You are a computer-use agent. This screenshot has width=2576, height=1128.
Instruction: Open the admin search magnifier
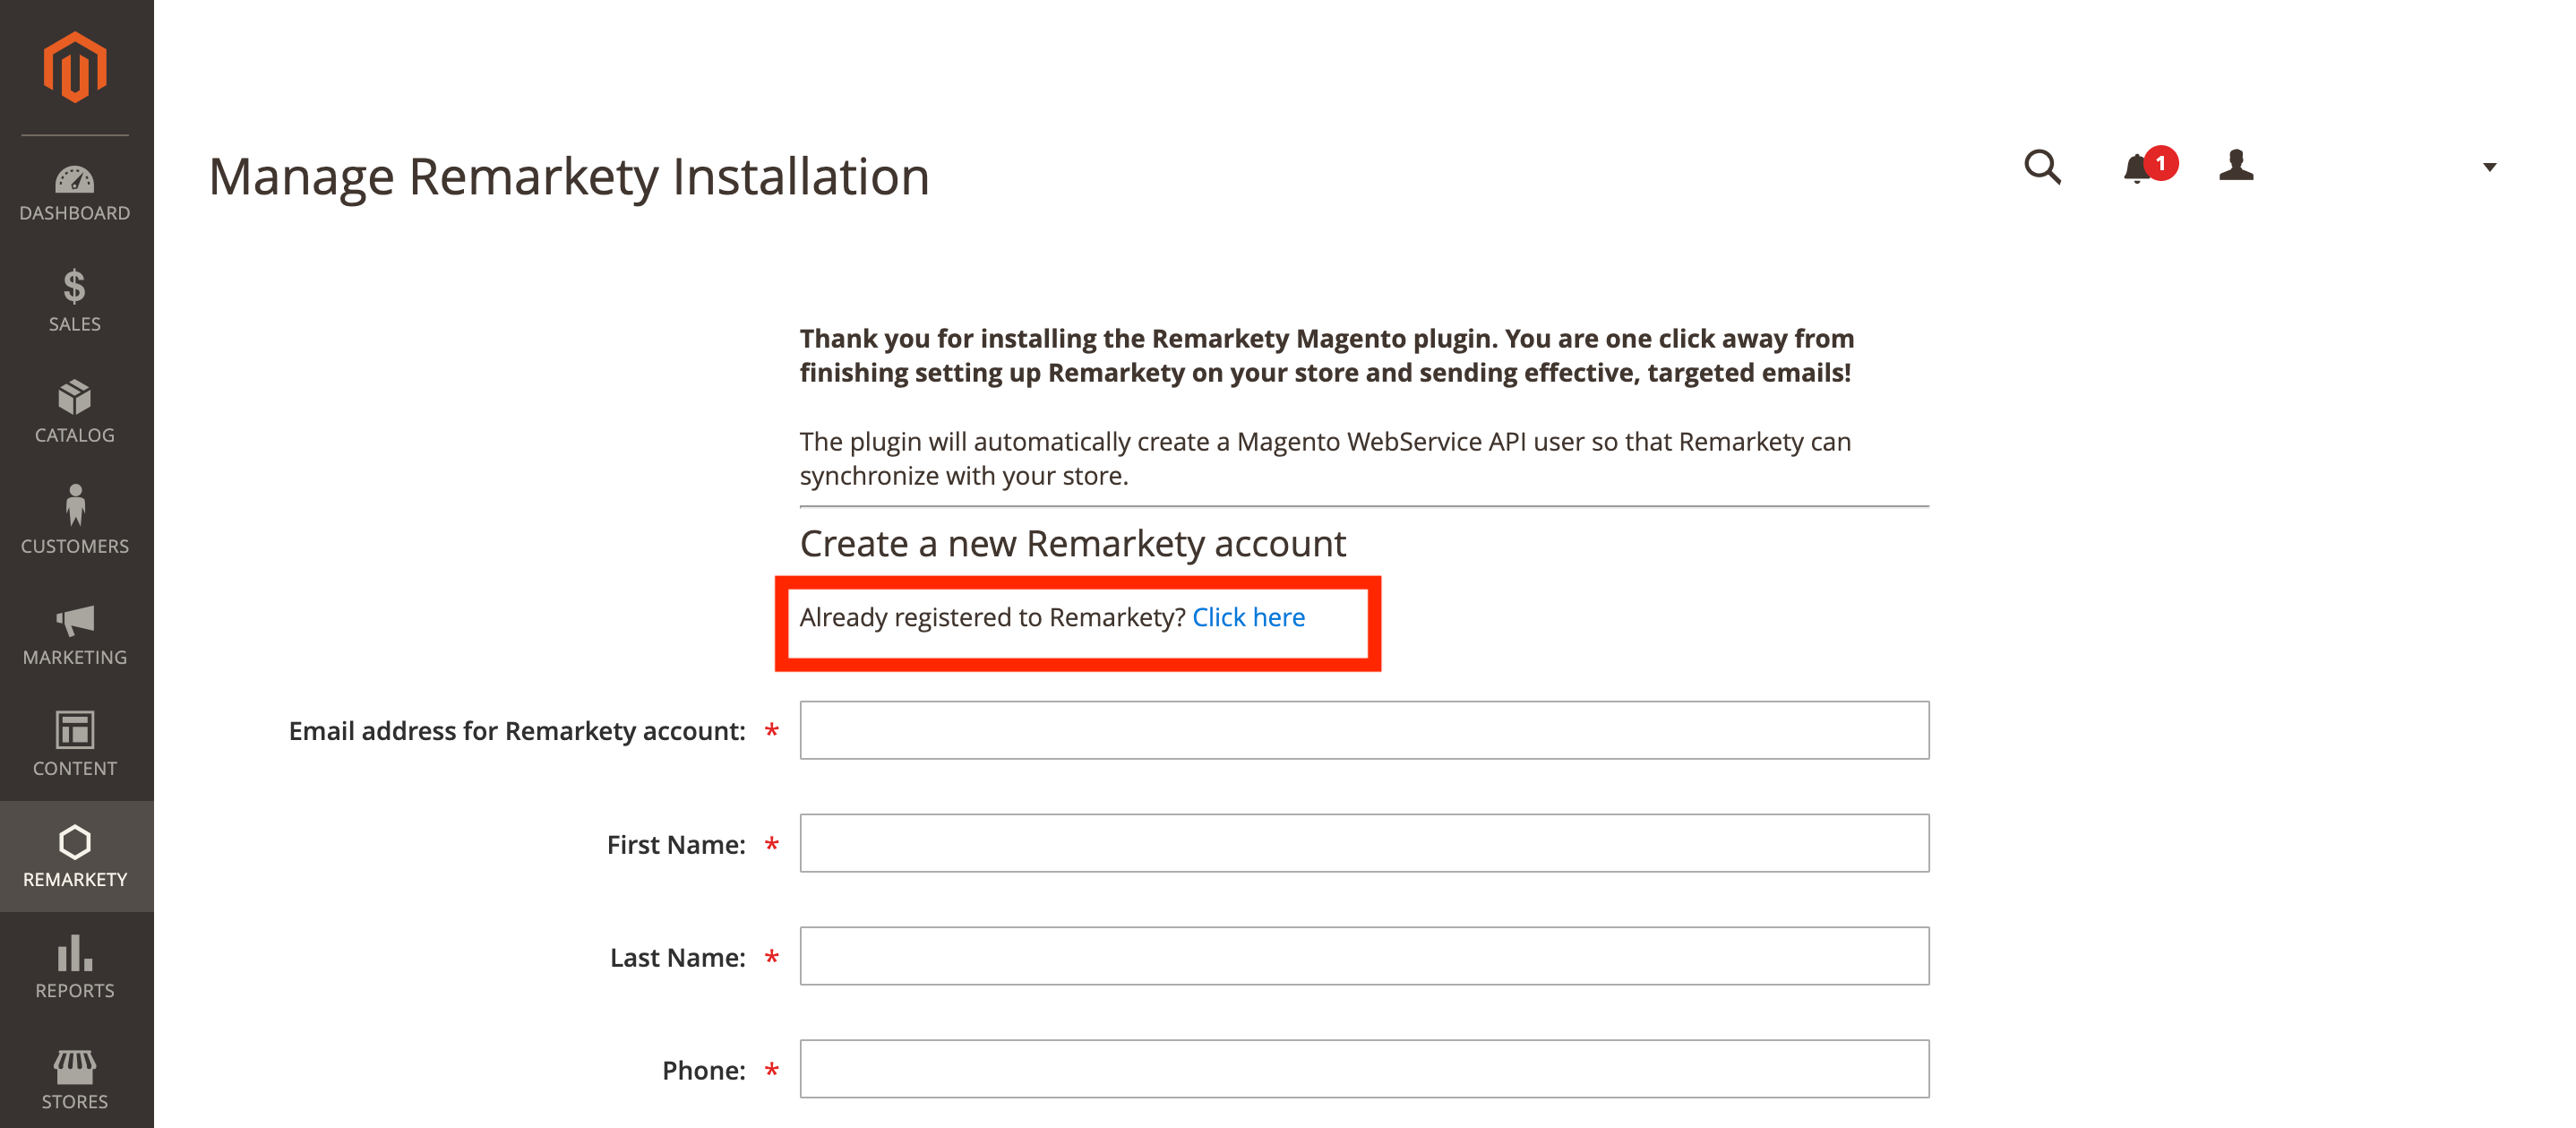pos(2042,167)
